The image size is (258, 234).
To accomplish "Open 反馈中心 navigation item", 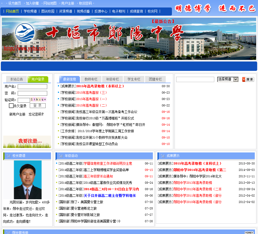I will coord(101,11).
